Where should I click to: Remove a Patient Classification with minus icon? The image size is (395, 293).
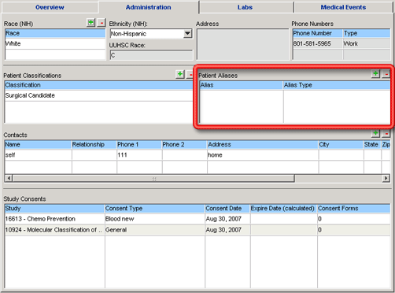click(x=190, y=74)
